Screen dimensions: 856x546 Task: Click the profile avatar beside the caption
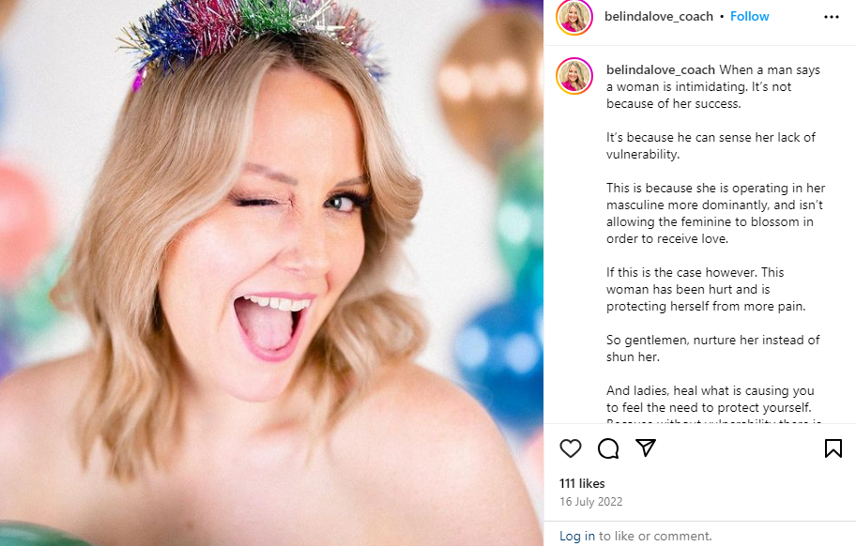574,76
